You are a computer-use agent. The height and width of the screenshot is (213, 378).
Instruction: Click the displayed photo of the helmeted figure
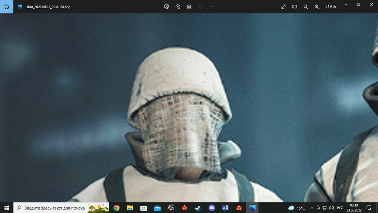[189, 108]
